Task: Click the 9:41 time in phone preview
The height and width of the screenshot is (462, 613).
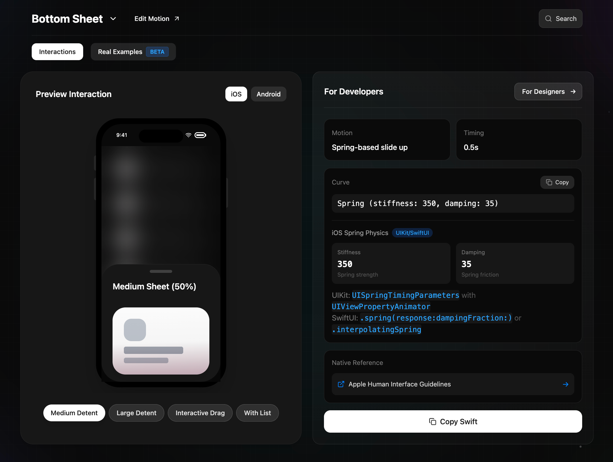Action: pyautogui.click(x=122, y=135)
